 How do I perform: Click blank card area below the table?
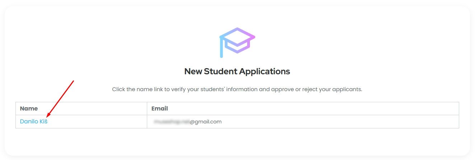pyautogui.click(x=237, y=142)
